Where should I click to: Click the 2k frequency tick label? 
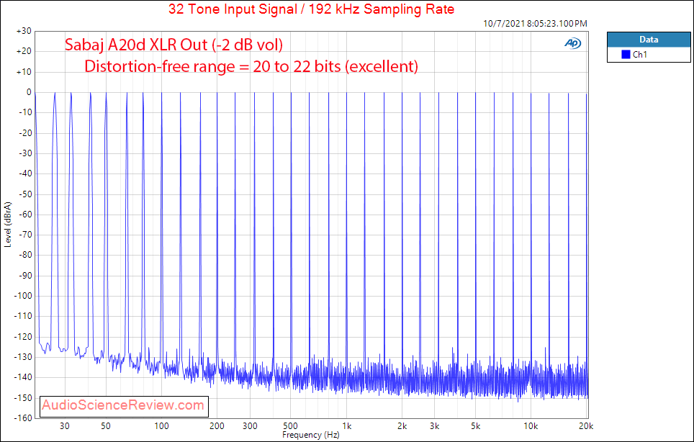(402, 426)
